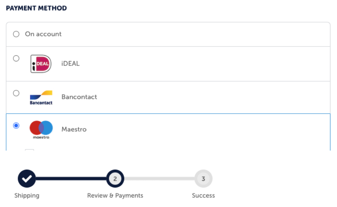
Task: Click the Success step label
Action: [x=203, y=196]
